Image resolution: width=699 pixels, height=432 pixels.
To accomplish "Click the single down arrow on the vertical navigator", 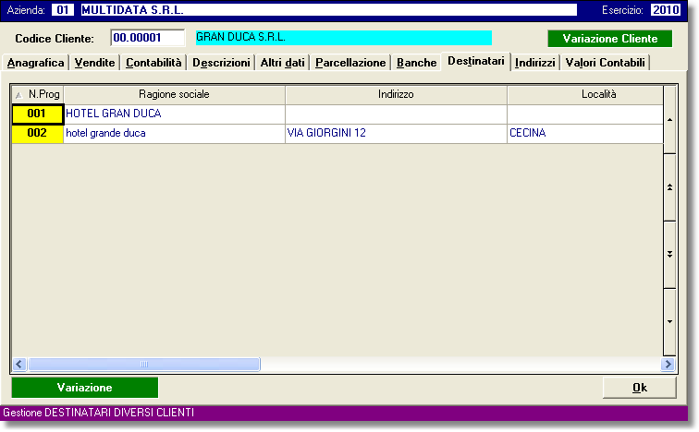I will pyautogui.click(x=669, y=321).
